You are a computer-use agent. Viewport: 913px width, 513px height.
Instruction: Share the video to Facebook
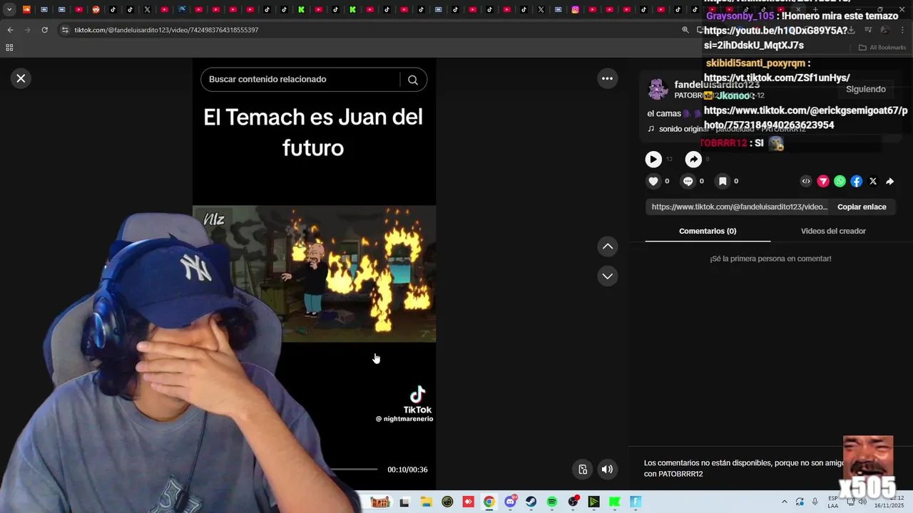click(x=856, y=181)
